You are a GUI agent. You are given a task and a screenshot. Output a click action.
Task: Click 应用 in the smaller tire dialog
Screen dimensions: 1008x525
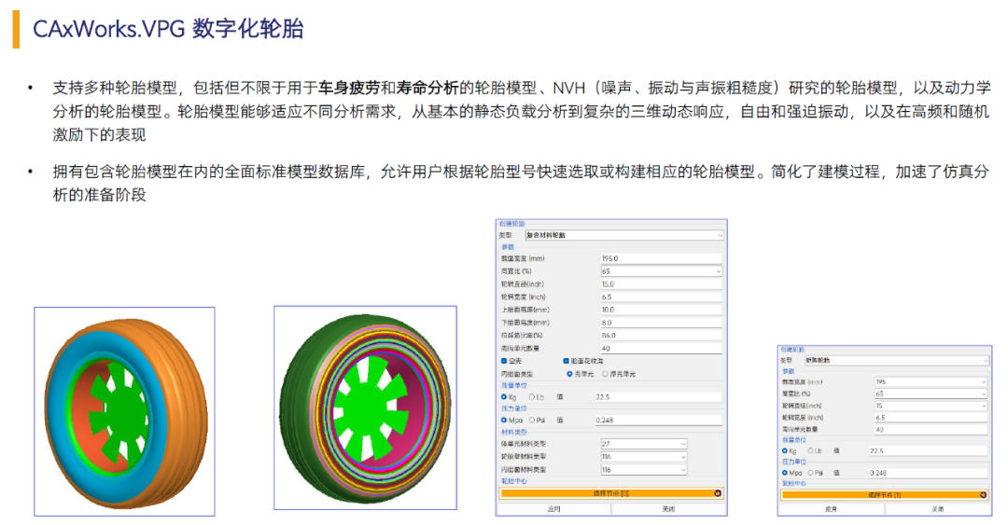832,509
